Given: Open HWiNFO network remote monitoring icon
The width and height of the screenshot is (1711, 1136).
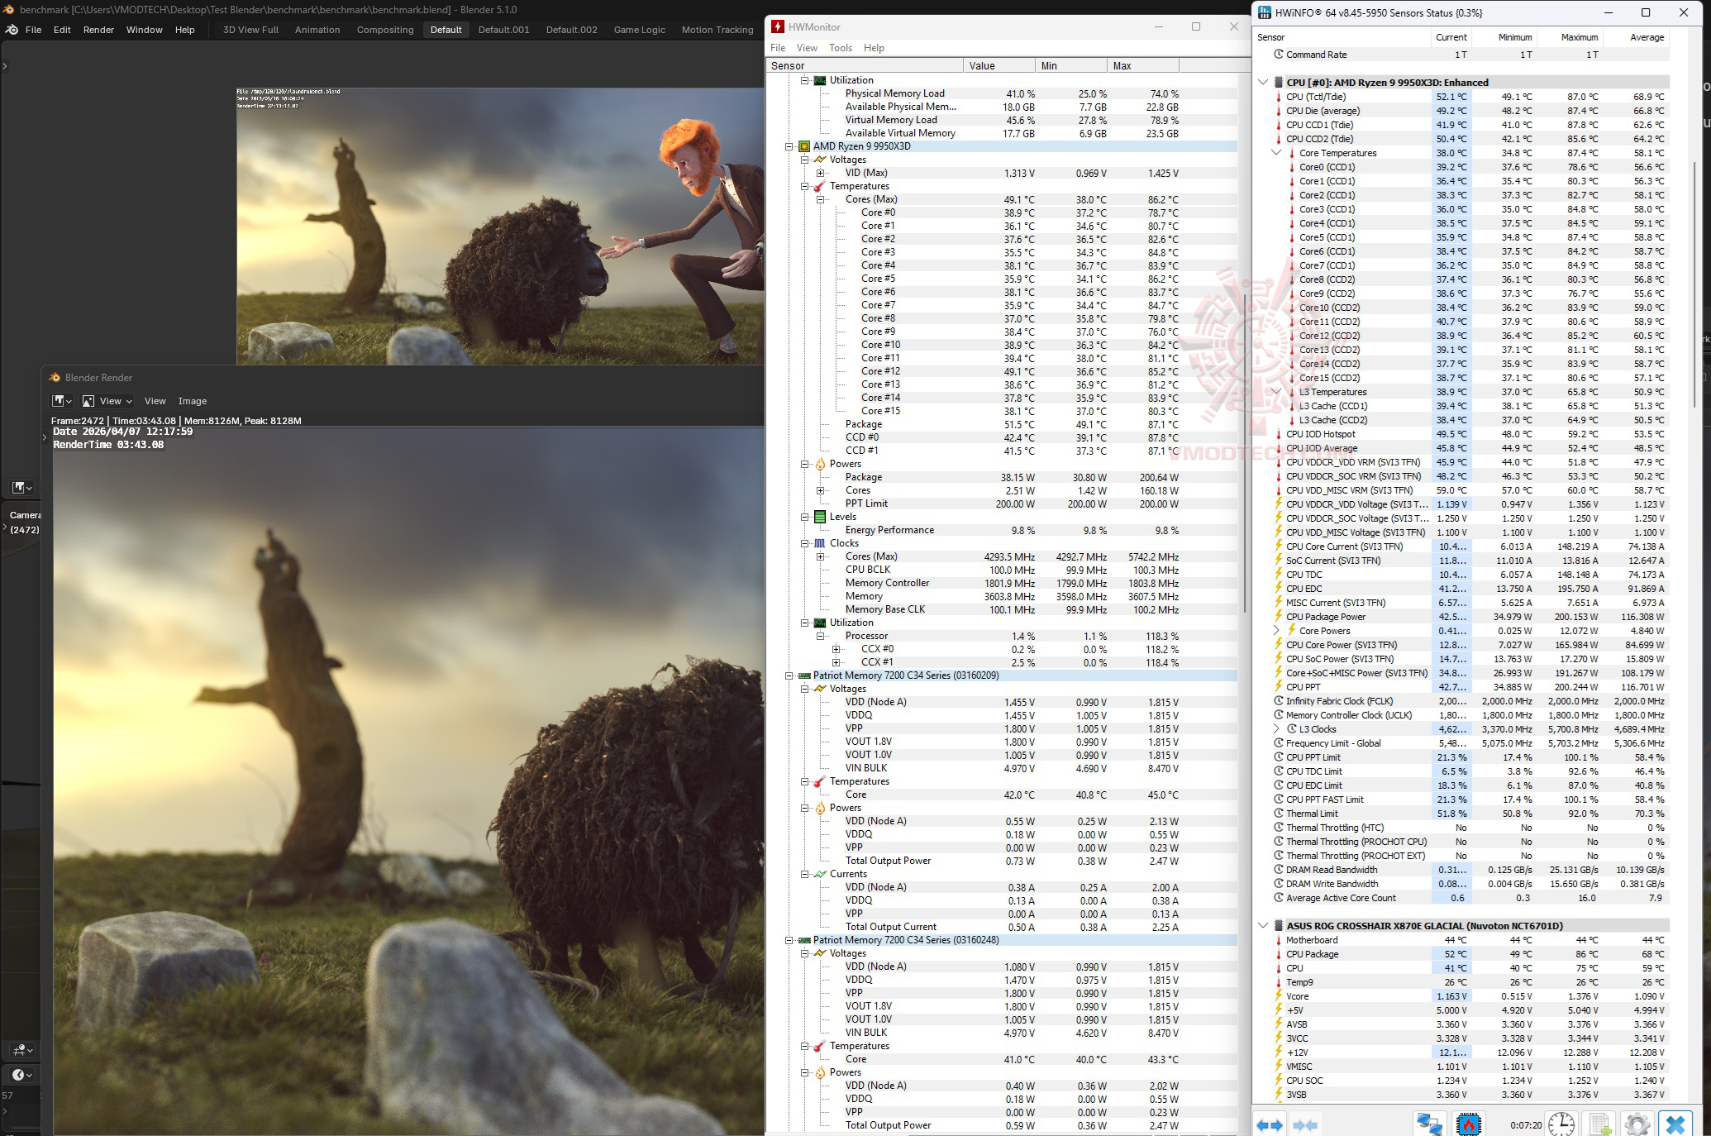Looking at the screenshot, I should [1429, 1124].
